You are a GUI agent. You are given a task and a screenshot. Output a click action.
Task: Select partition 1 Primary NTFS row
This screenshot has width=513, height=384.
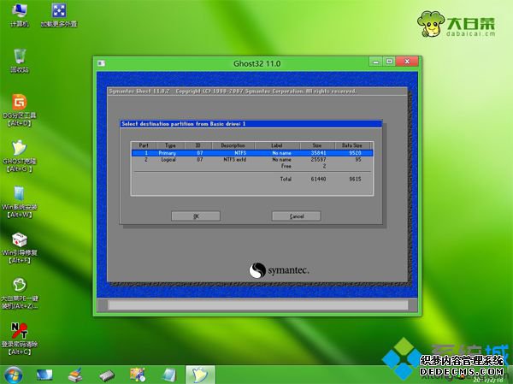click(252, 153)
